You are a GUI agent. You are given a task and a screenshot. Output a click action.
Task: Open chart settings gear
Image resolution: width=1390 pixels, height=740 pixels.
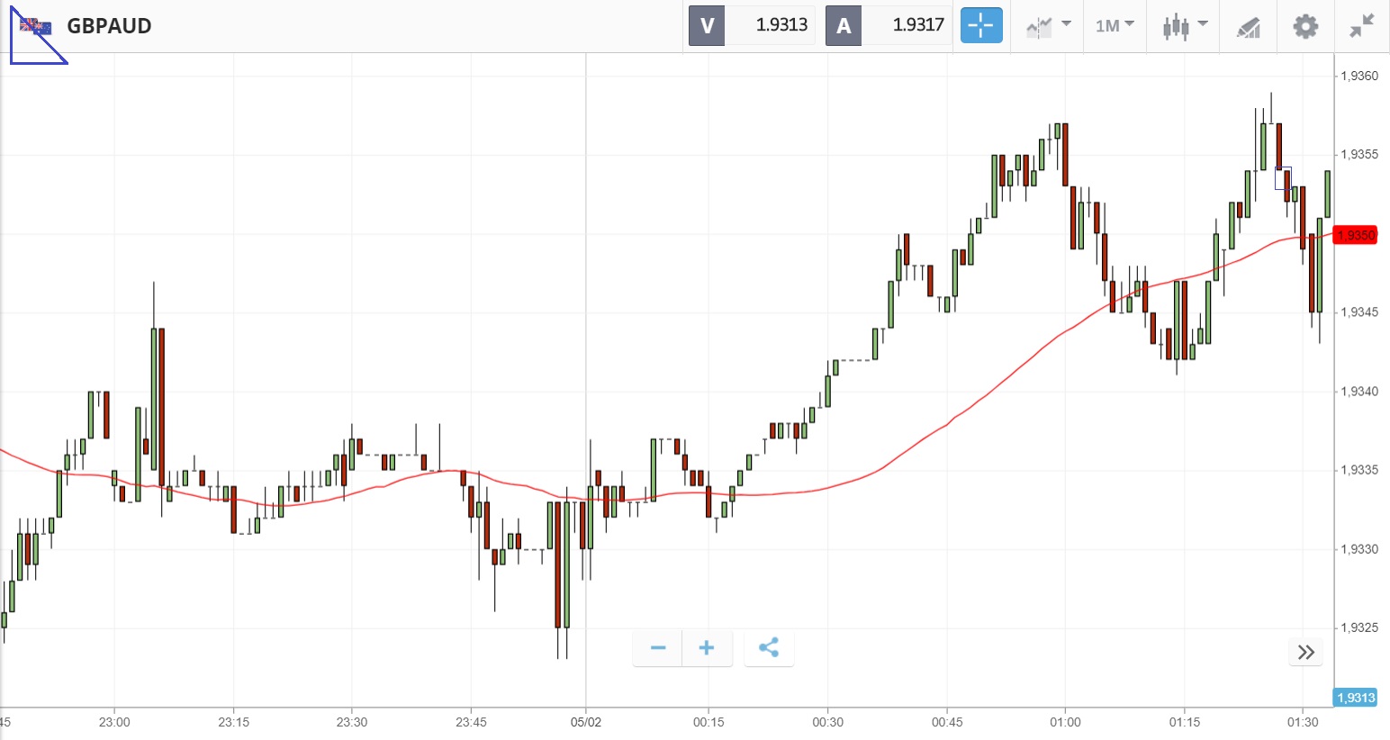click(x=1304, y=26)
